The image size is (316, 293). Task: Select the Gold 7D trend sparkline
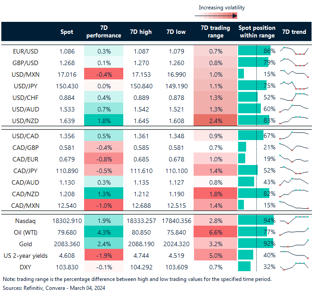click(x=294, y=243)
